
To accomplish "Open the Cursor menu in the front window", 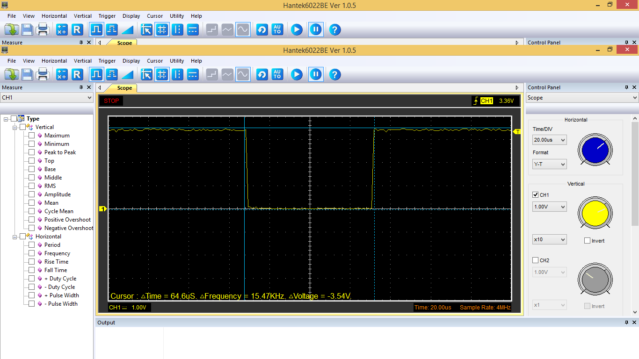I will click(155, 61).
